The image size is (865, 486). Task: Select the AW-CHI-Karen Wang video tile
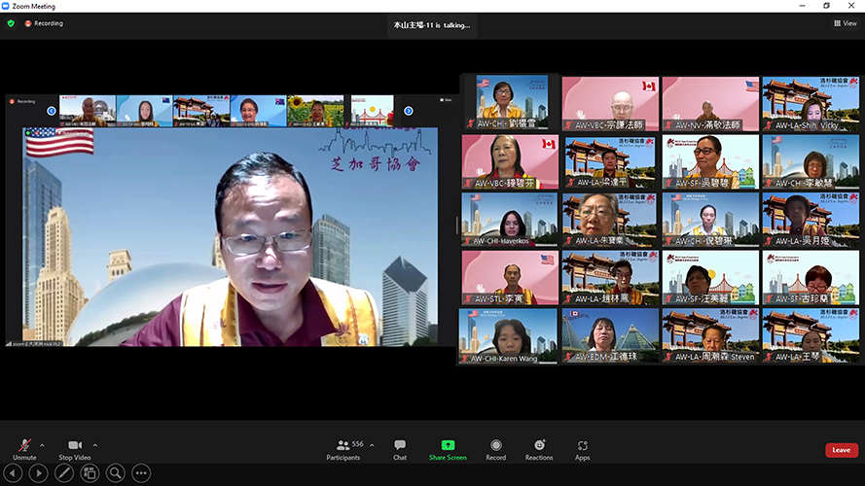point(509,335)
